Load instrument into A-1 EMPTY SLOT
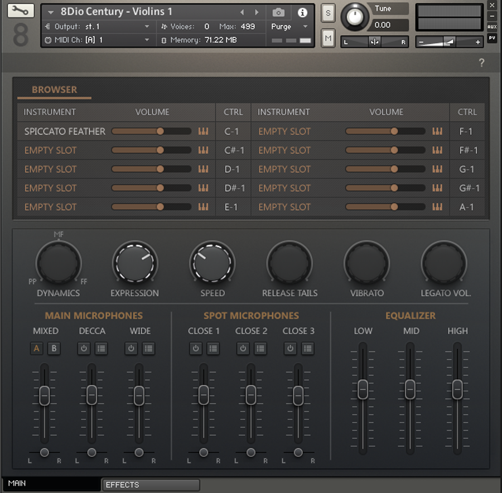 click(284, 207)
